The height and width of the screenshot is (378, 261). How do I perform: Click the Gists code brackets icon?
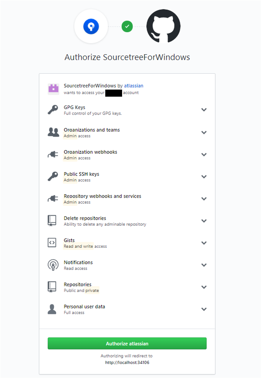tap(52, 243)
